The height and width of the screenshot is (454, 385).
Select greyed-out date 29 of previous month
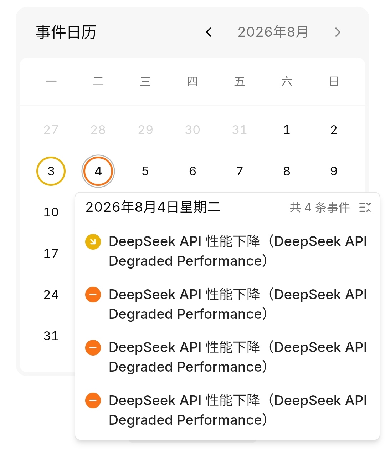145,130
